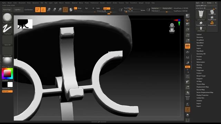Screen dimensions: 221x124
Task: Expand the Layers subpalette
Action: tap(199, 48)
